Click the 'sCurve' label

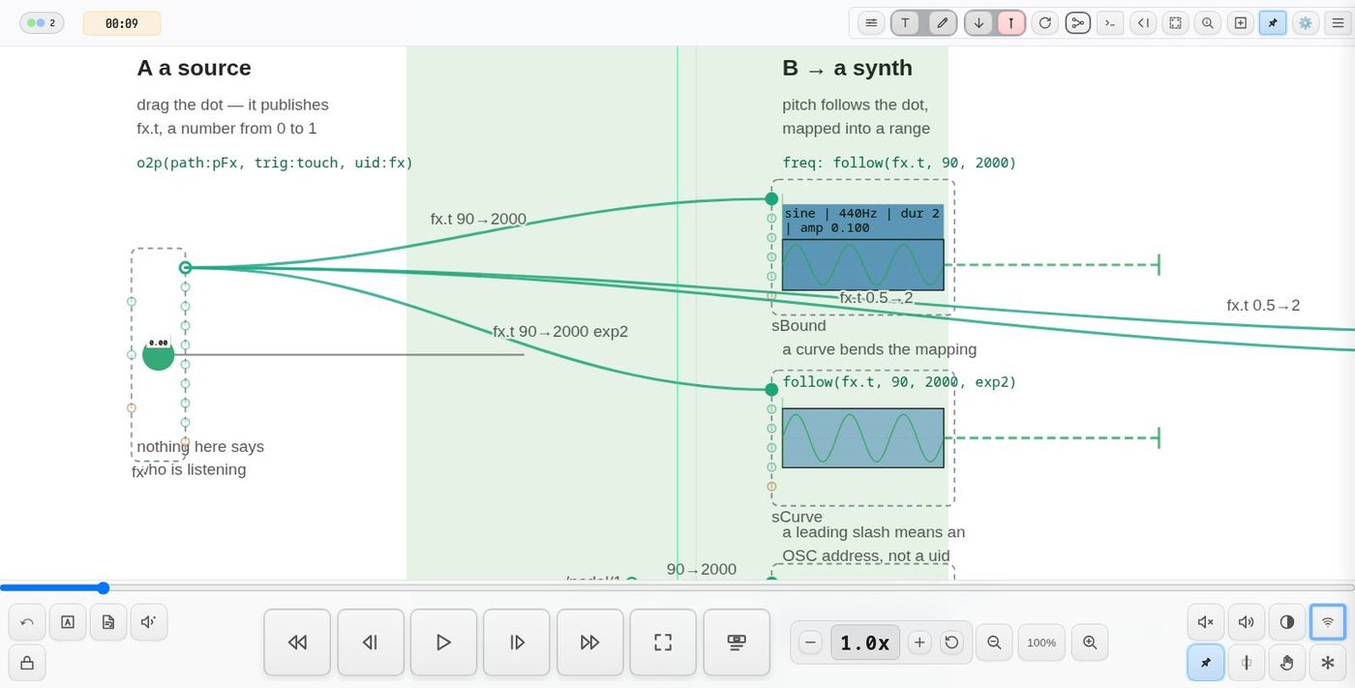pos(797,517)
